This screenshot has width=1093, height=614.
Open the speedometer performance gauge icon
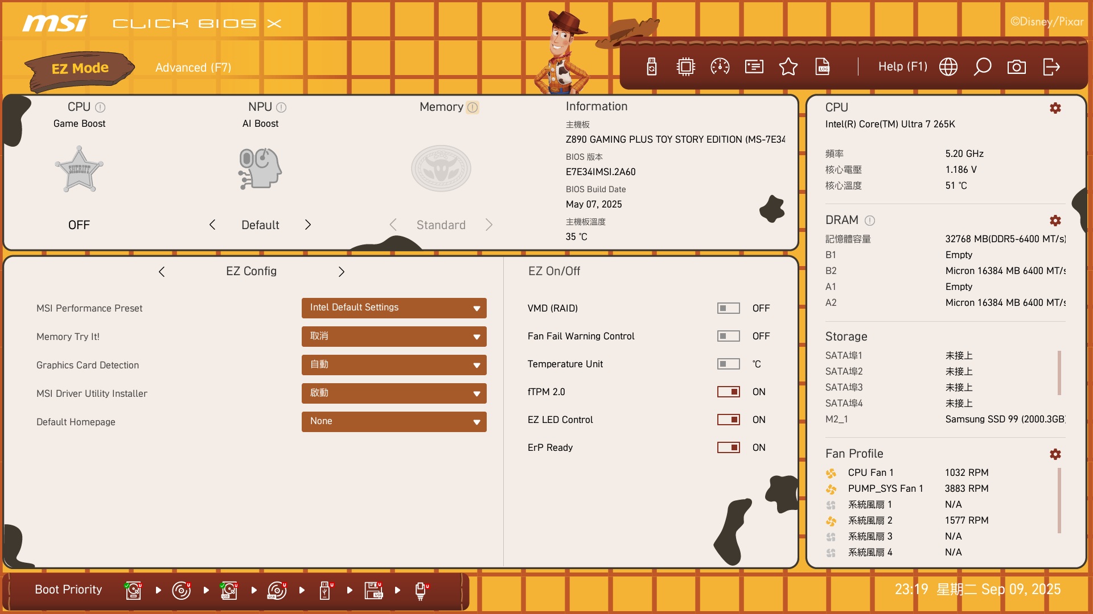[720, 67]
